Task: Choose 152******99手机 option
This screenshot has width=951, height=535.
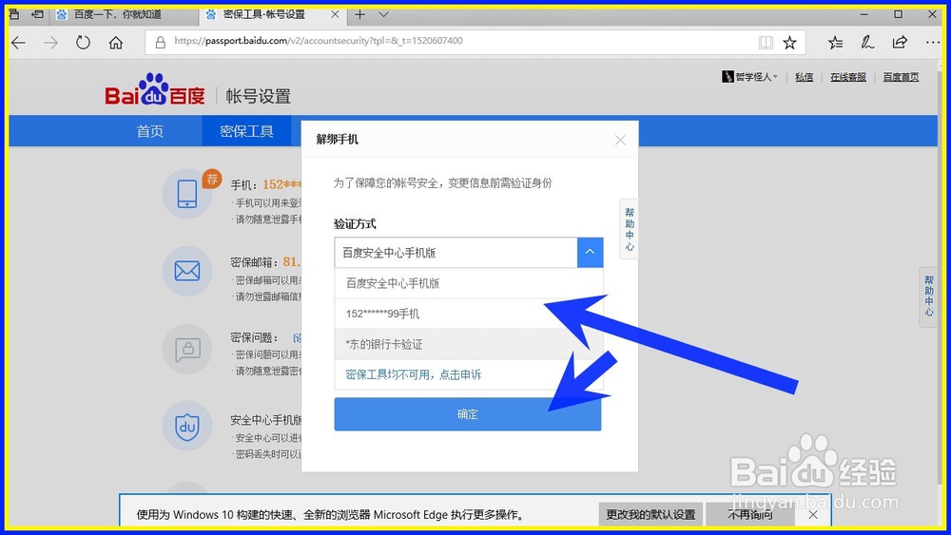Action: point(469,314)
